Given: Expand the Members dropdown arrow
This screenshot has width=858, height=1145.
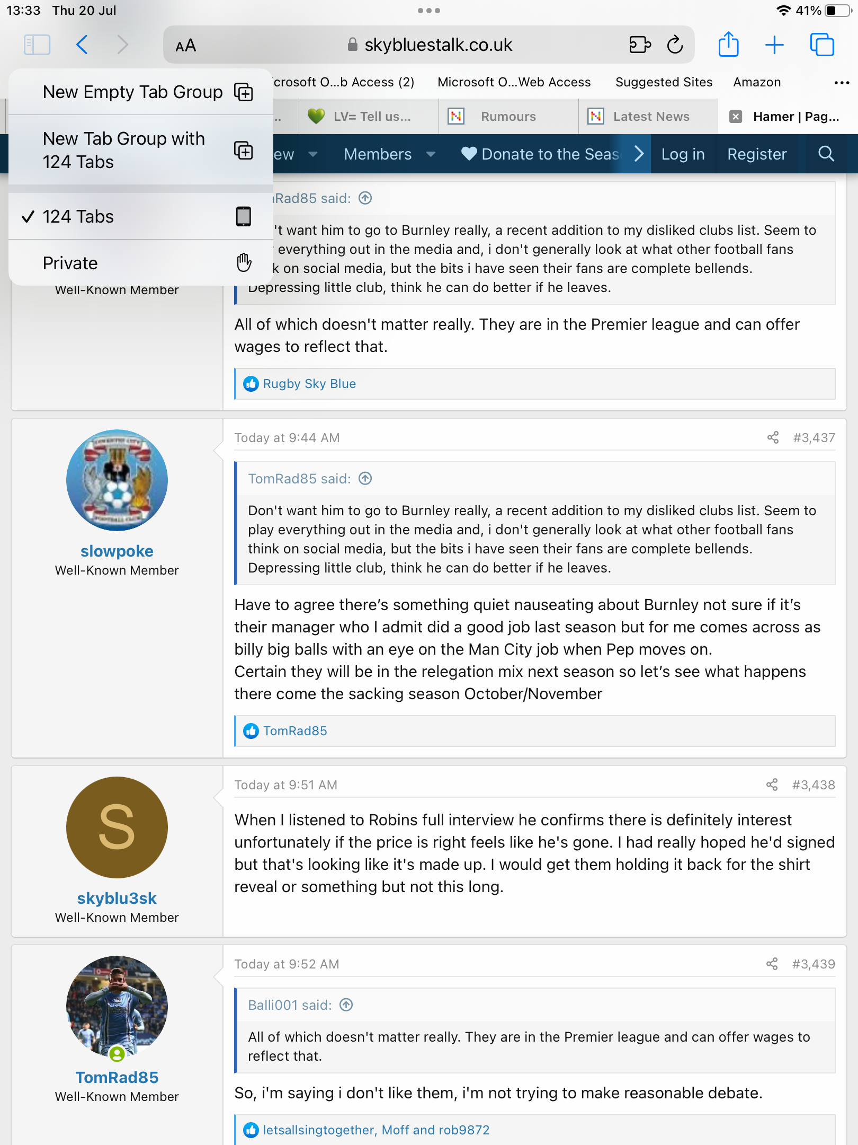Looking at the screenshot, I should (x=431, y=154).
